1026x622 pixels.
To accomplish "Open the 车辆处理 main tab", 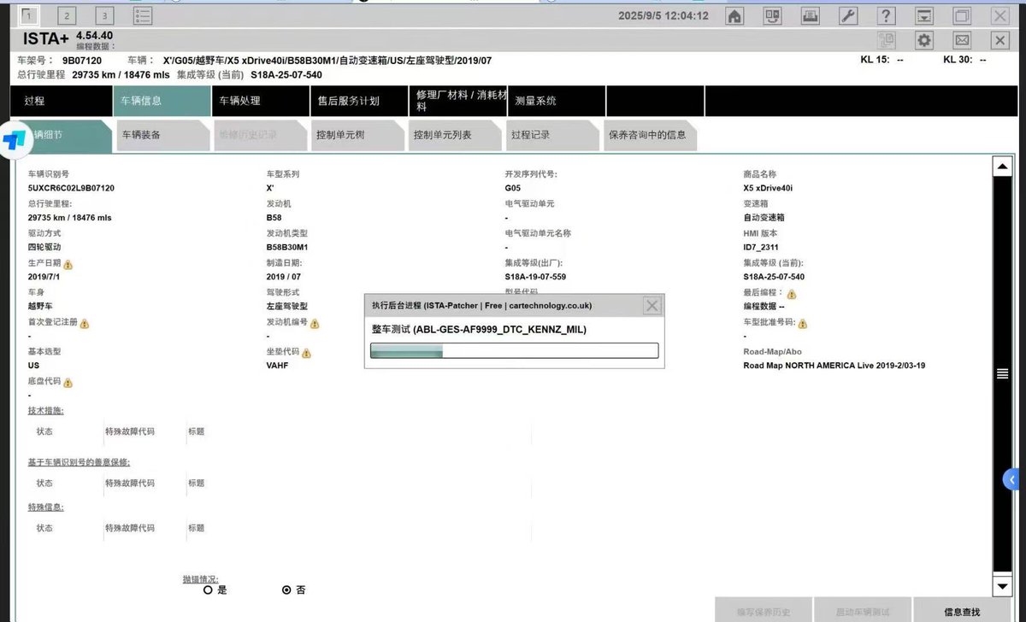I will [x=260, y=101].
